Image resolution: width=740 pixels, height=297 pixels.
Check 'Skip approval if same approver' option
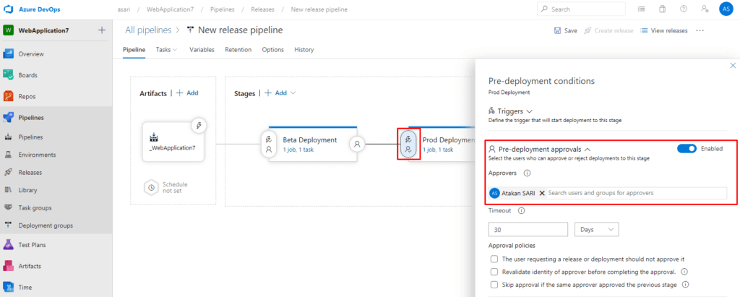point(494,285)
